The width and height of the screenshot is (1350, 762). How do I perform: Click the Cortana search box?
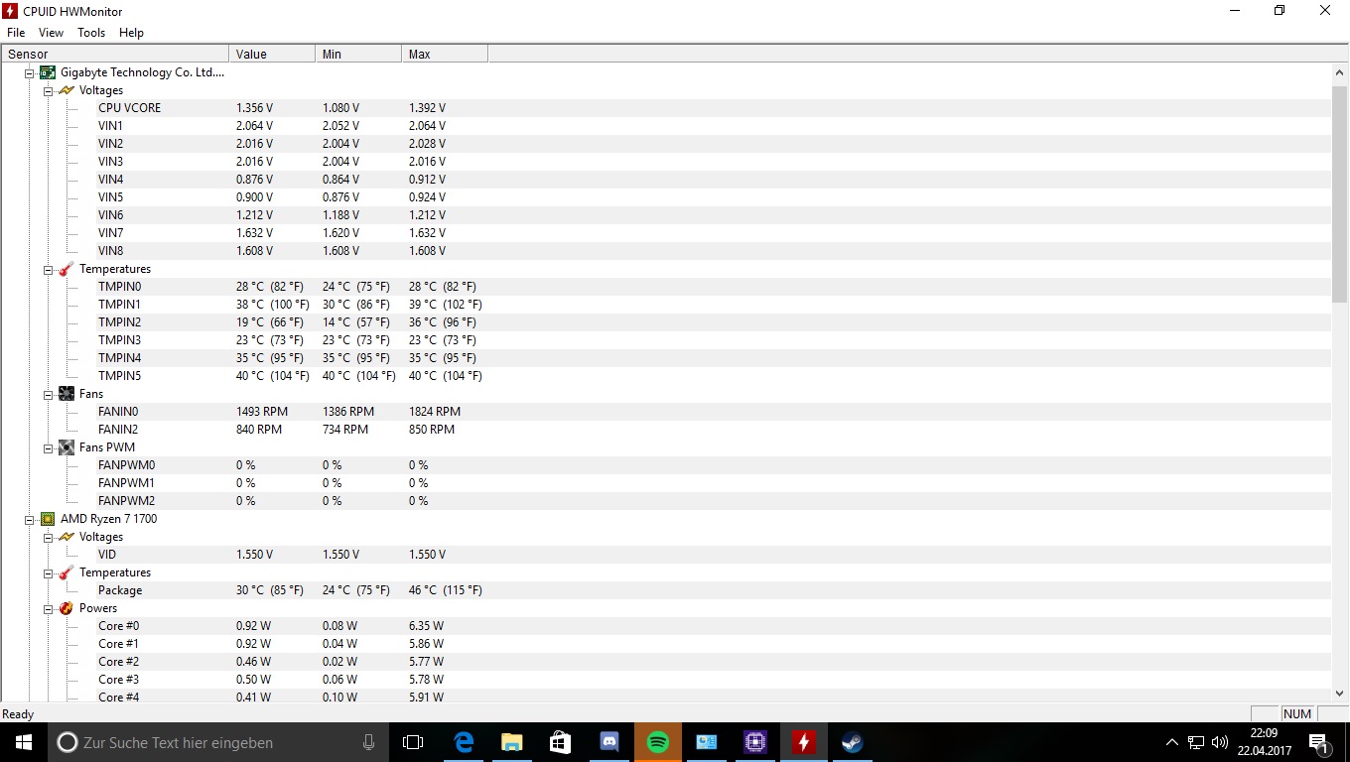(218, 742)
